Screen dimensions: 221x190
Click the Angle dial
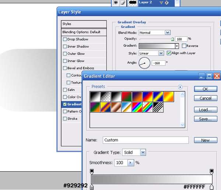[x=144, y=63]
